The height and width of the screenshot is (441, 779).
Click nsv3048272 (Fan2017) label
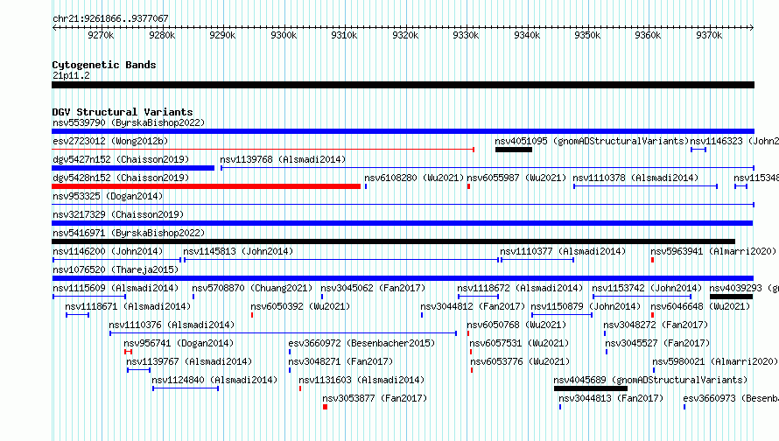pos(656,325)
